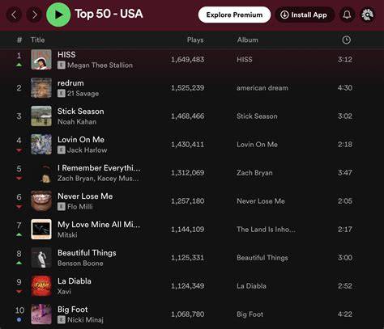Sort tracks by Album column header

point(247,40)
